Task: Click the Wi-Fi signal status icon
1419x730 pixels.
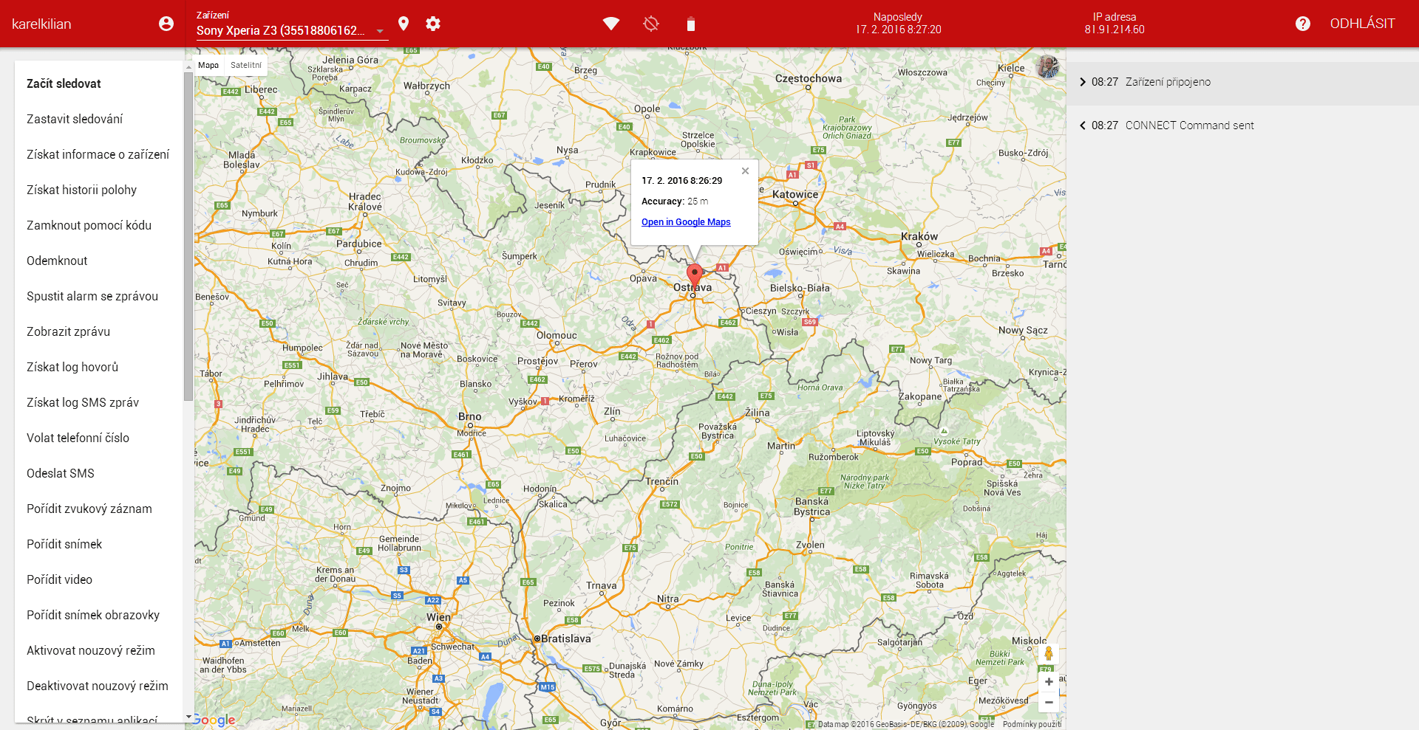Action: click(x=611, y=24)
